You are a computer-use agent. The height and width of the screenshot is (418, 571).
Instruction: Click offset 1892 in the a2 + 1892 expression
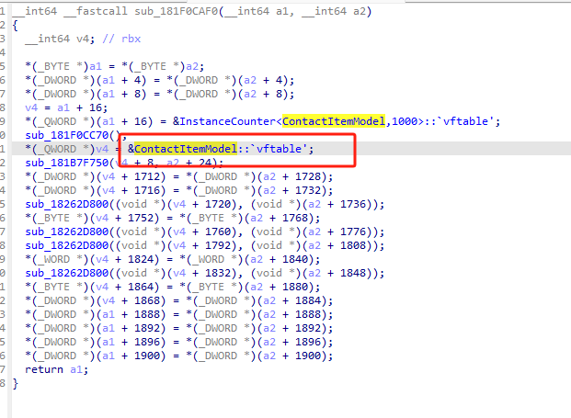[x=308, y=329]
